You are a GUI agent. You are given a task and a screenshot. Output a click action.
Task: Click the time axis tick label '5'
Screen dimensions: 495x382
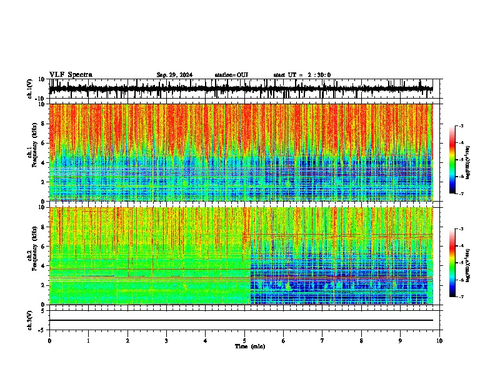pyautogui.click(x=244, y=341)
